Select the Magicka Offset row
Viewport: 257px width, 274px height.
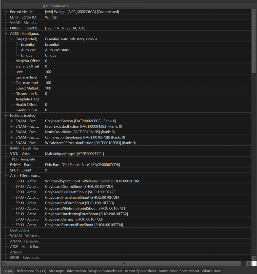coord(126,61)
